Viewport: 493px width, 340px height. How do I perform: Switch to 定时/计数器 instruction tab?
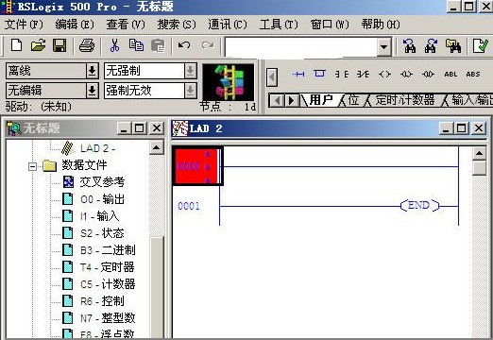405,100
